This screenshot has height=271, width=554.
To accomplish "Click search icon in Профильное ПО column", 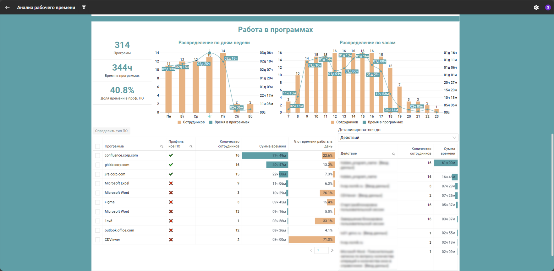I will click(x=191, y=147).
